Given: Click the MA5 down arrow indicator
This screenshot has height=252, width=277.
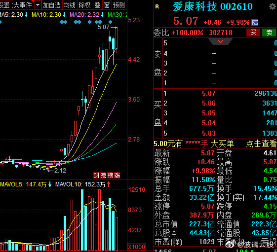Looking at the screenshot, I should click(26, 15).
